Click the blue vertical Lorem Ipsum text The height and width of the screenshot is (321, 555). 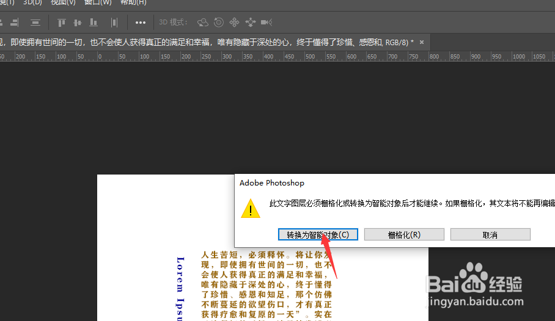180,289
